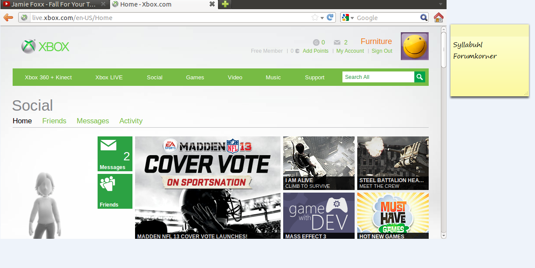Switch to the Activity sub-tab
The width and height of the screenshot is (535, 268).
point(131,121)
